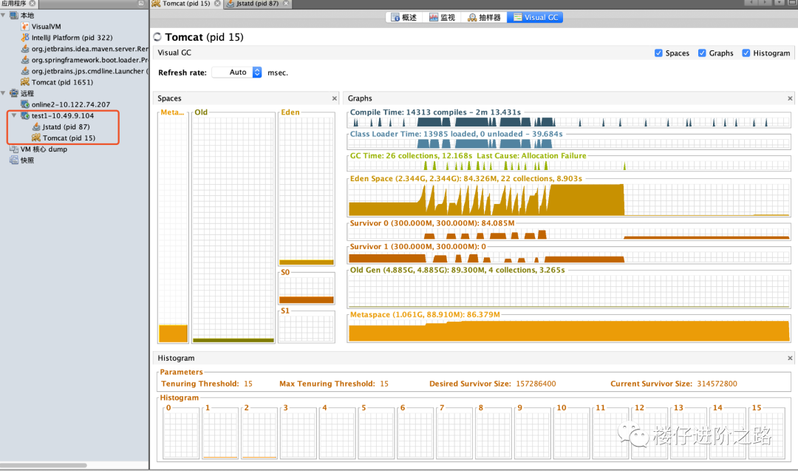
Task: Click Current Survivor Size value 314572800
Action: click(x=717, y=384)
